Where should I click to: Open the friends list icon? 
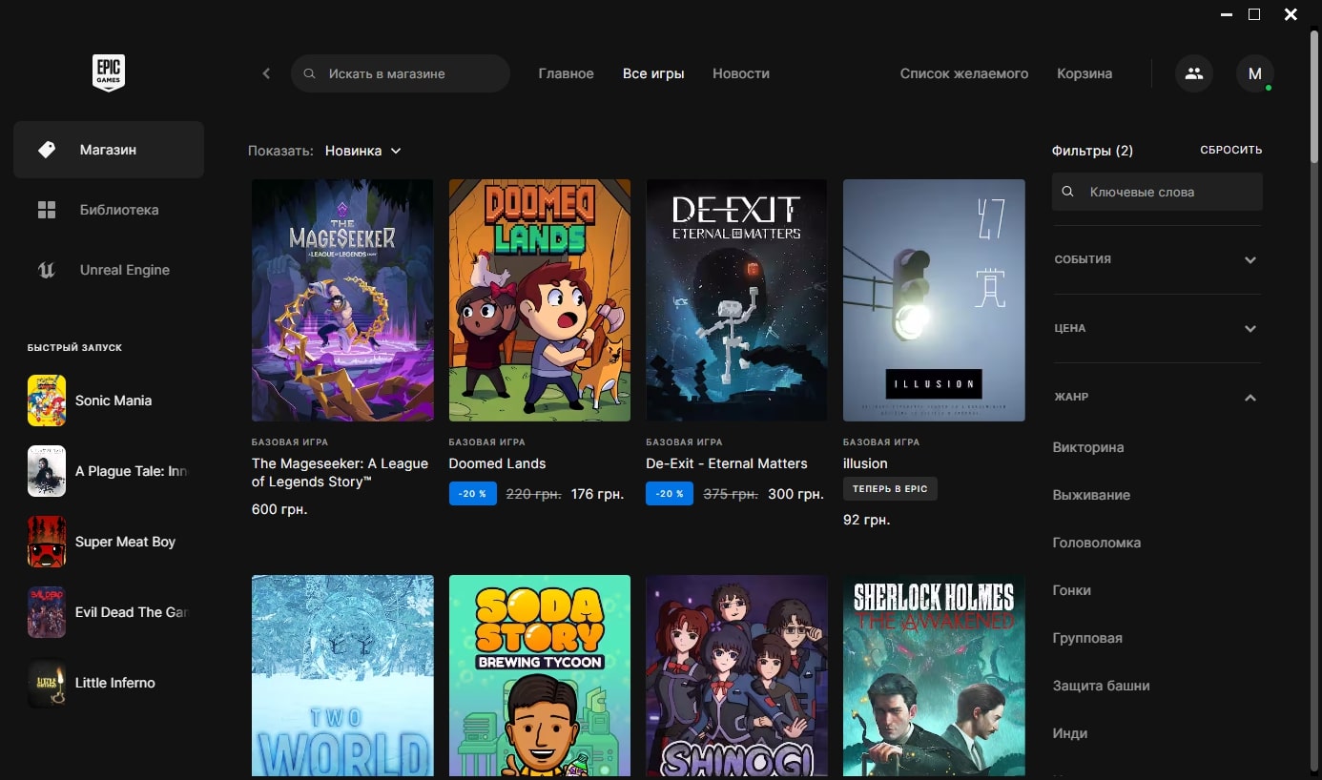pos(1194,73)
